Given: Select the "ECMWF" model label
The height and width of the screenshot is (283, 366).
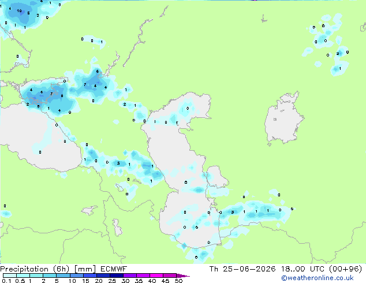Looking at the screenshot, I should [x=114, y=269].
